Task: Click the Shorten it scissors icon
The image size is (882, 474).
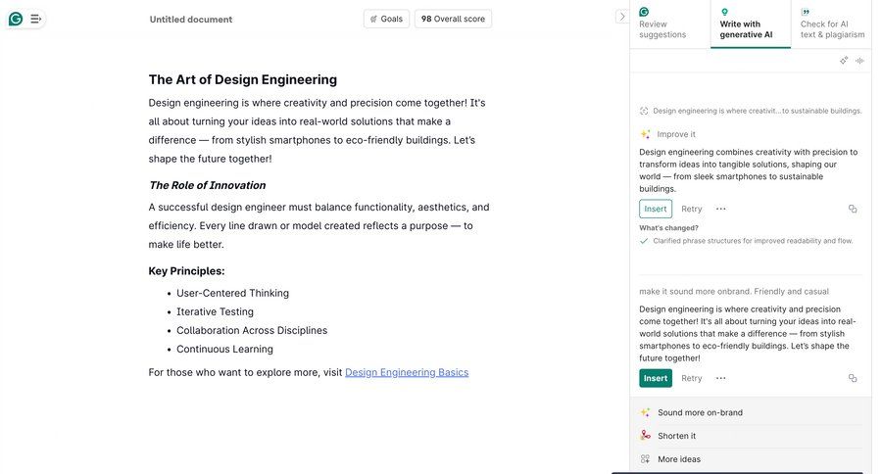Action: coord(645,435)
